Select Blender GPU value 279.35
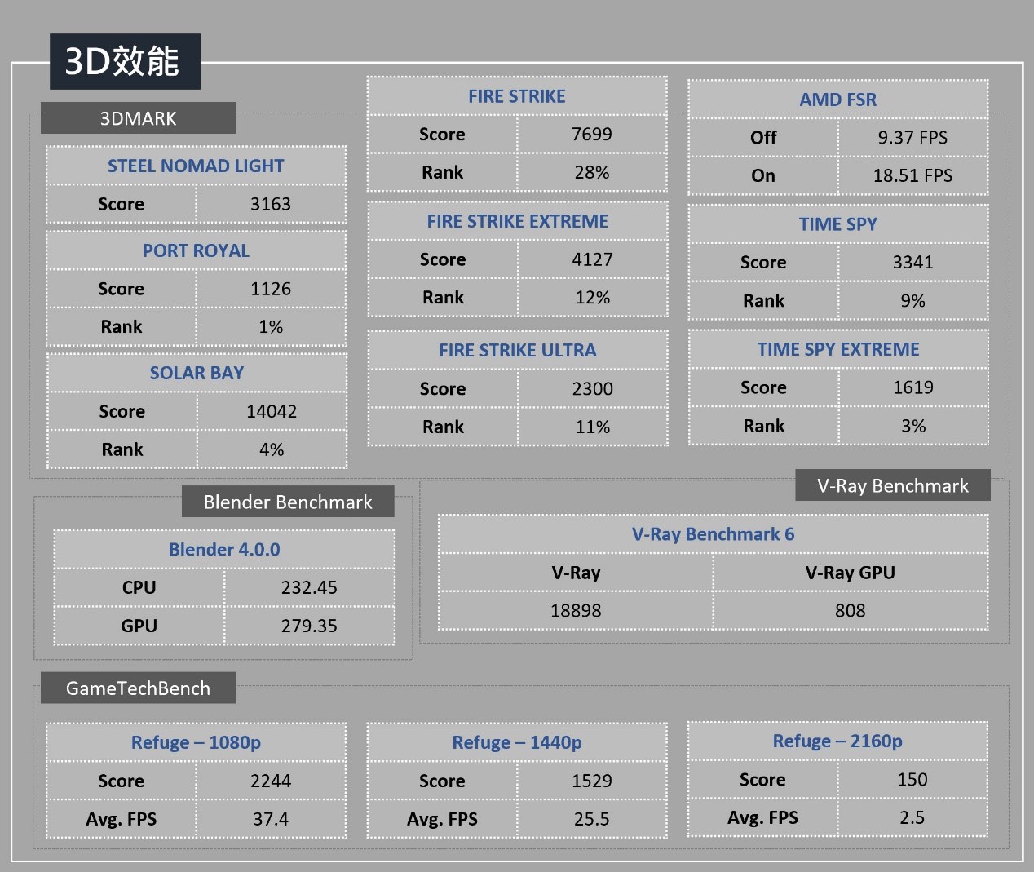This screenshot has height=872, width=1034. [x=309, y=626]
